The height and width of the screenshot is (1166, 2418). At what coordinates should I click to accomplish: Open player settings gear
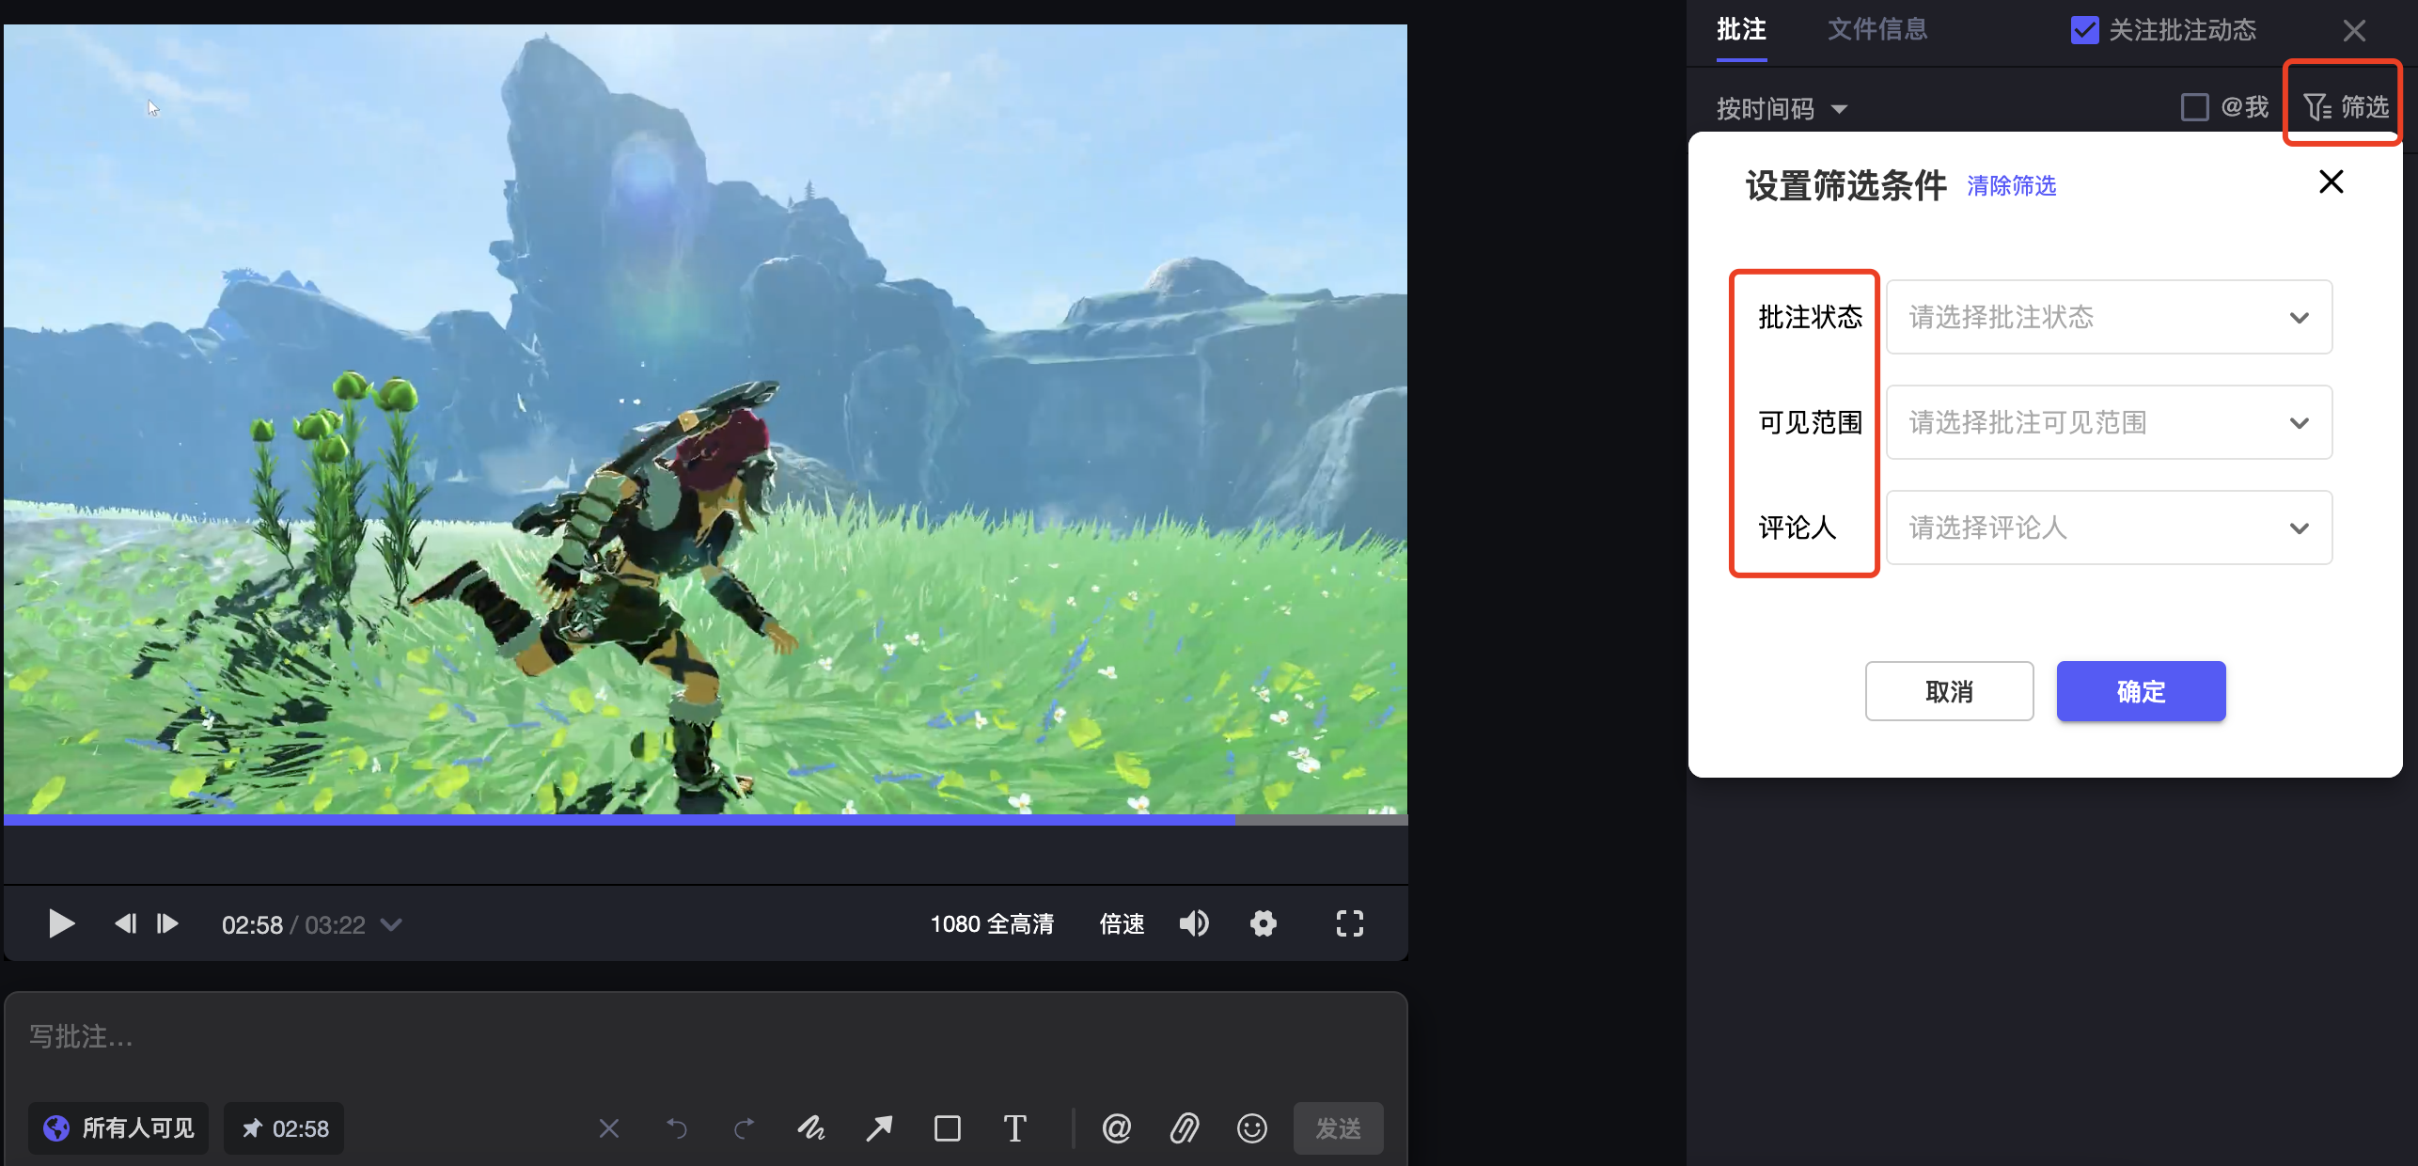coord(1264,923)
